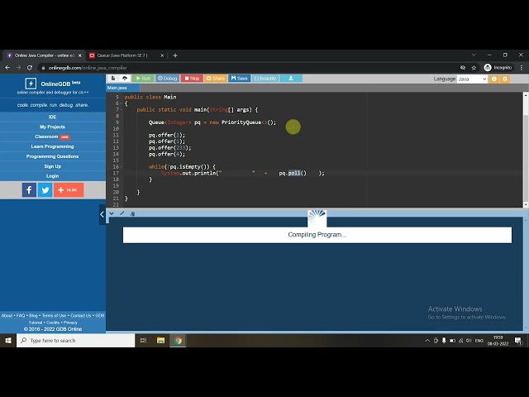Screen dimensions: 529x397
Task: Switch to Queue Java Platform browser tab
Action: pos(123,55)
